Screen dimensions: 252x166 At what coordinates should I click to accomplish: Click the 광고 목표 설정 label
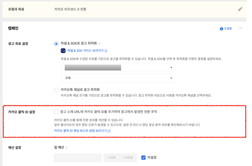tap(18, 44)
